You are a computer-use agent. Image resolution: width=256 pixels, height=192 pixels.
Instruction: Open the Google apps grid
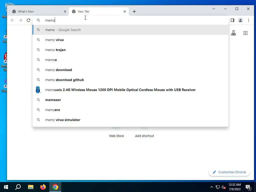click(245, 33)
